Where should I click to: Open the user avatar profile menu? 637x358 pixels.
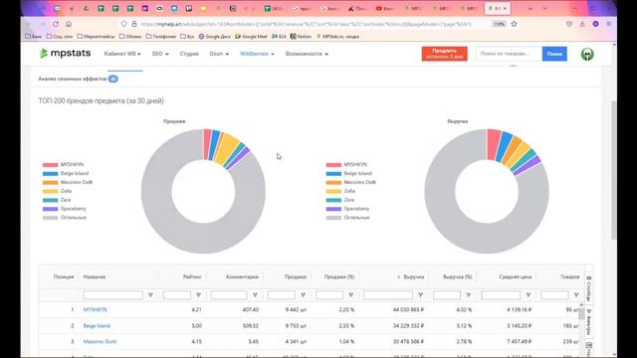[x=587, y=54]
